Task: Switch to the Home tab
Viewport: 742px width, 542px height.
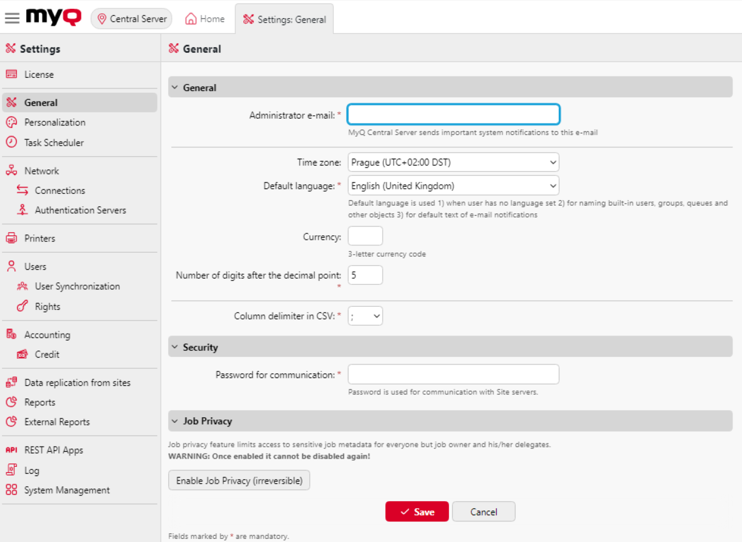Action: click(x=204, y=18)
